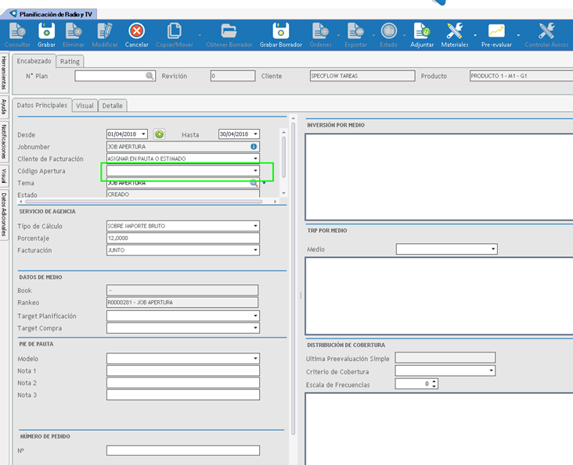
Task: Increase the Escala de Frecuencias value
Action: tap(434, 381)
